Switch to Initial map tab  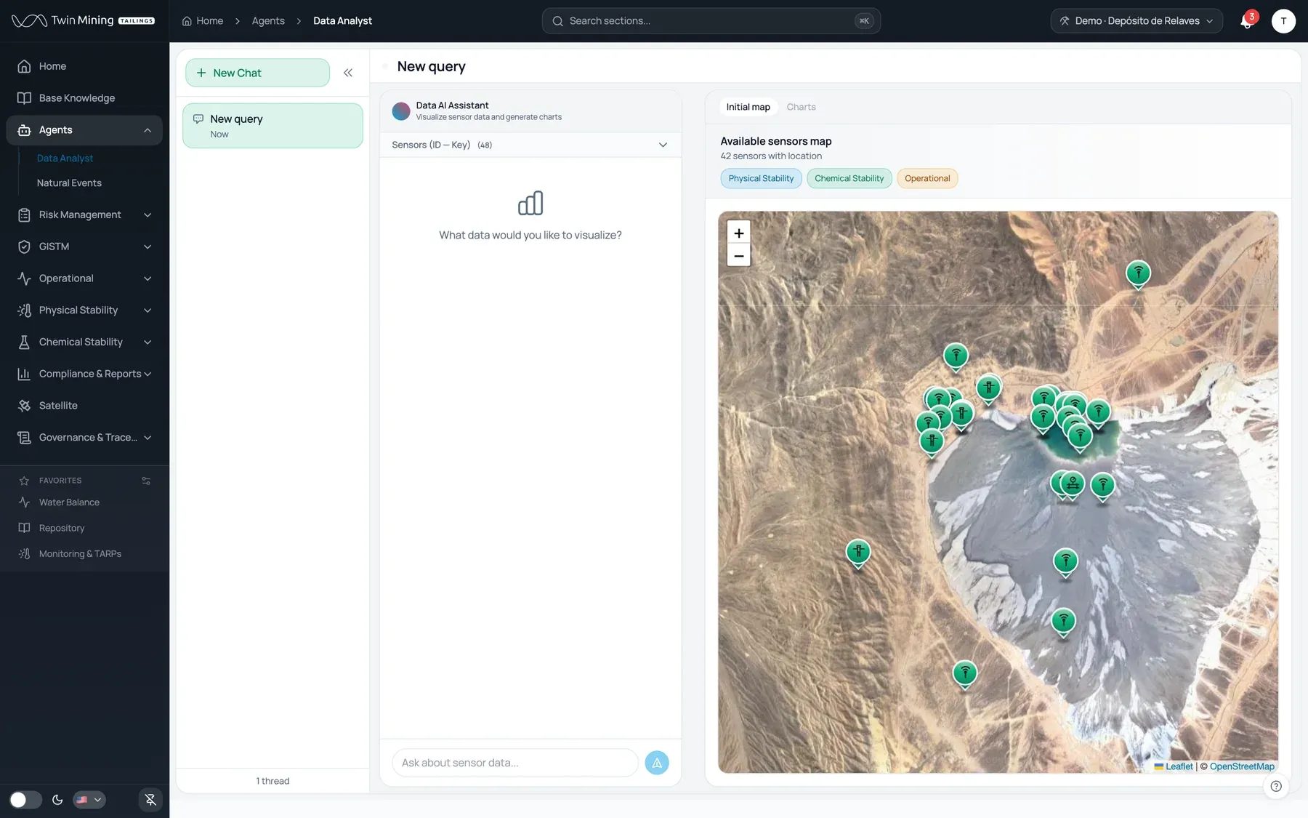coord(748,107)
